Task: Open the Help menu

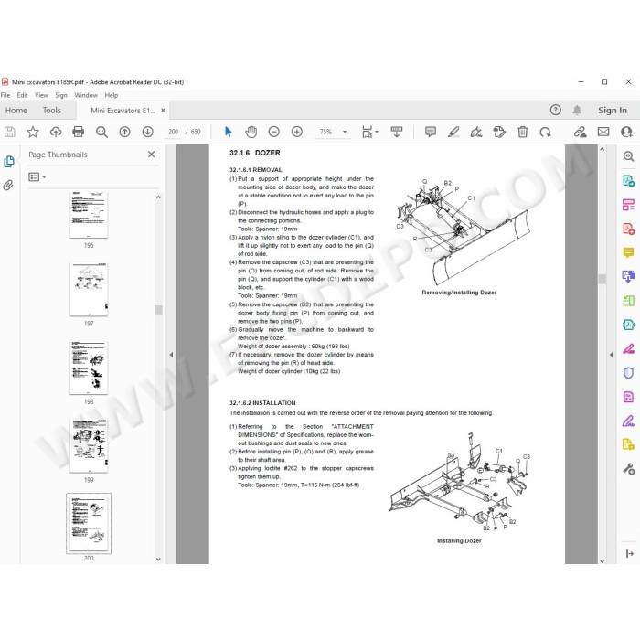Action: 111,95
